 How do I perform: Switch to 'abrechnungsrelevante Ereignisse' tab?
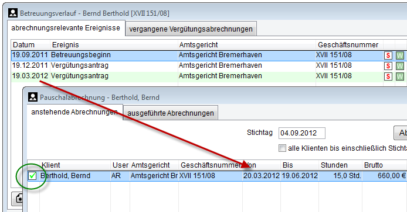66,28
